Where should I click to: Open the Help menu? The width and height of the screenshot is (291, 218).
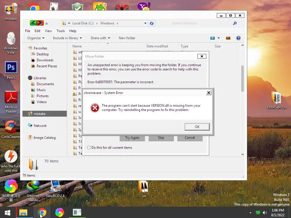(x=73, y=31)
